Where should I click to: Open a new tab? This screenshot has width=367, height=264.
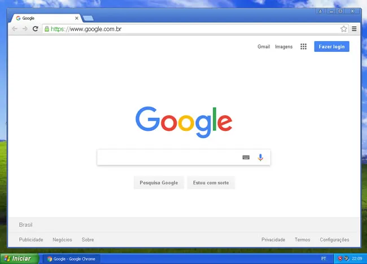click(89, 18)
